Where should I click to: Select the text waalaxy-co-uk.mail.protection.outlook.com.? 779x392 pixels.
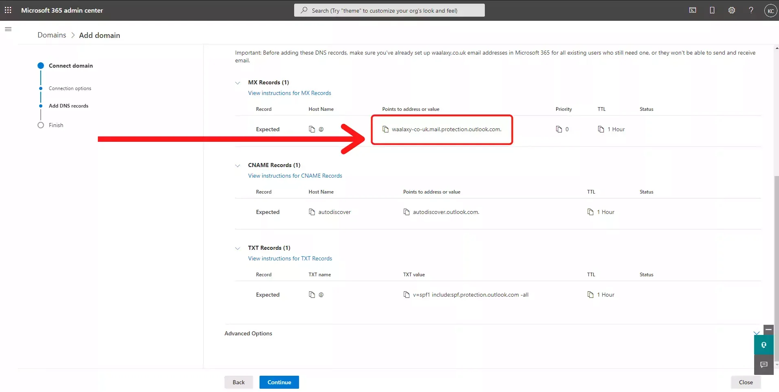(x=447, y=129)
